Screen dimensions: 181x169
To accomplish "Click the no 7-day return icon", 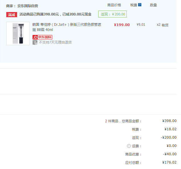I will tap(35, 42).
